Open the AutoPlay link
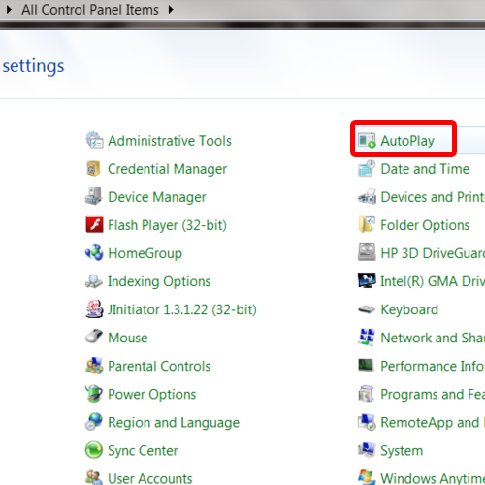 pos(407,141)
